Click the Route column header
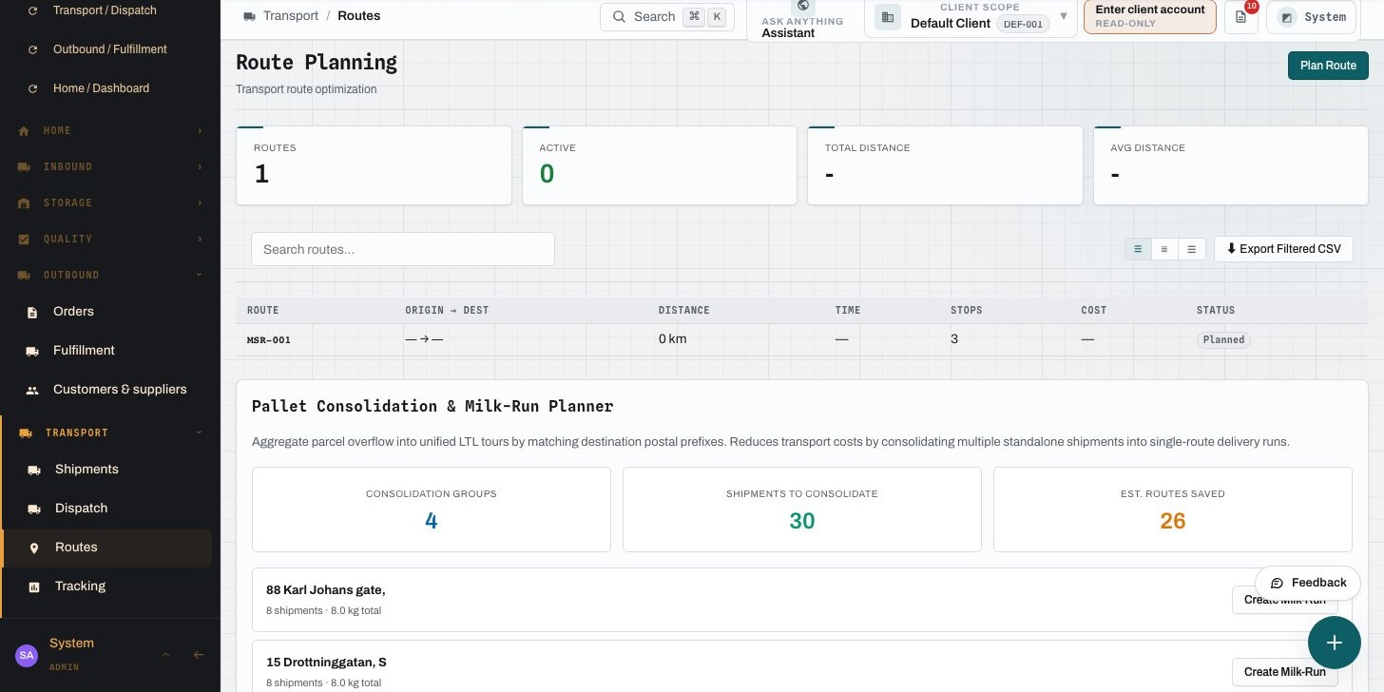 [x=263, y=311]
